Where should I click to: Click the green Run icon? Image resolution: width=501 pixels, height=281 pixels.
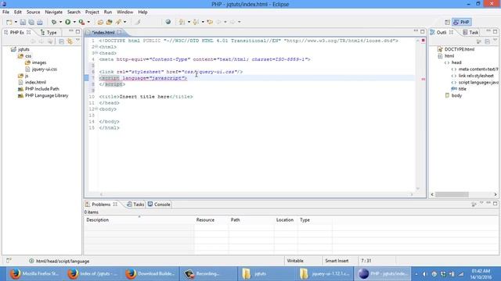[x=68, y=22]
